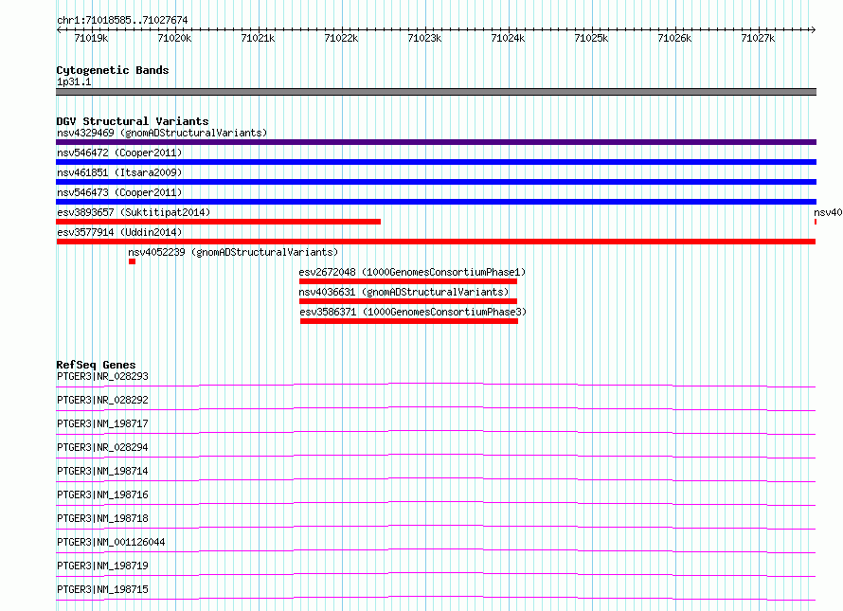Viewport: 843px width, 611px height.
Task: Click the 71020k ruler tick label
Action: tap(174, 38)
